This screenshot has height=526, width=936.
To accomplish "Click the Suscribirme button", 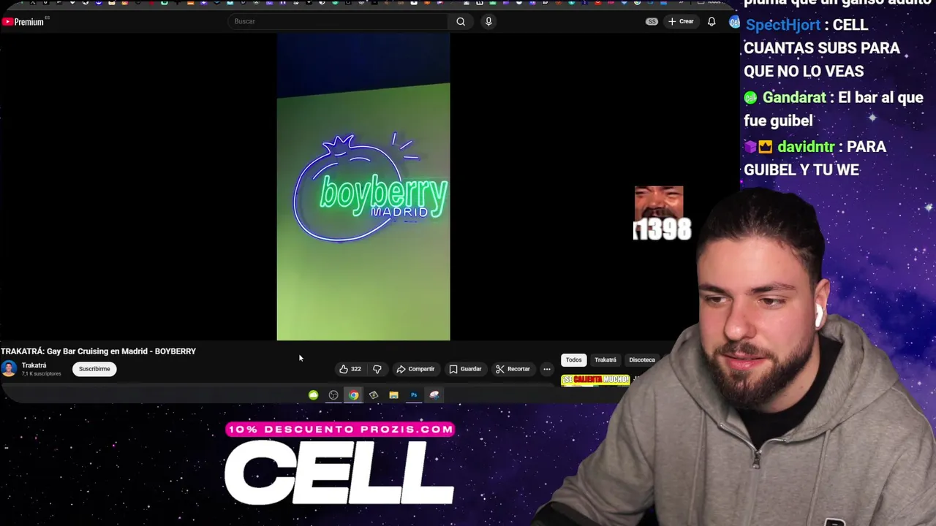I will tap(94, 369).
